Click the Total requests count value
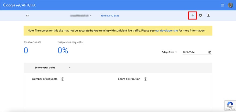This screenshot has width=236, height=112. pos(26,50)
